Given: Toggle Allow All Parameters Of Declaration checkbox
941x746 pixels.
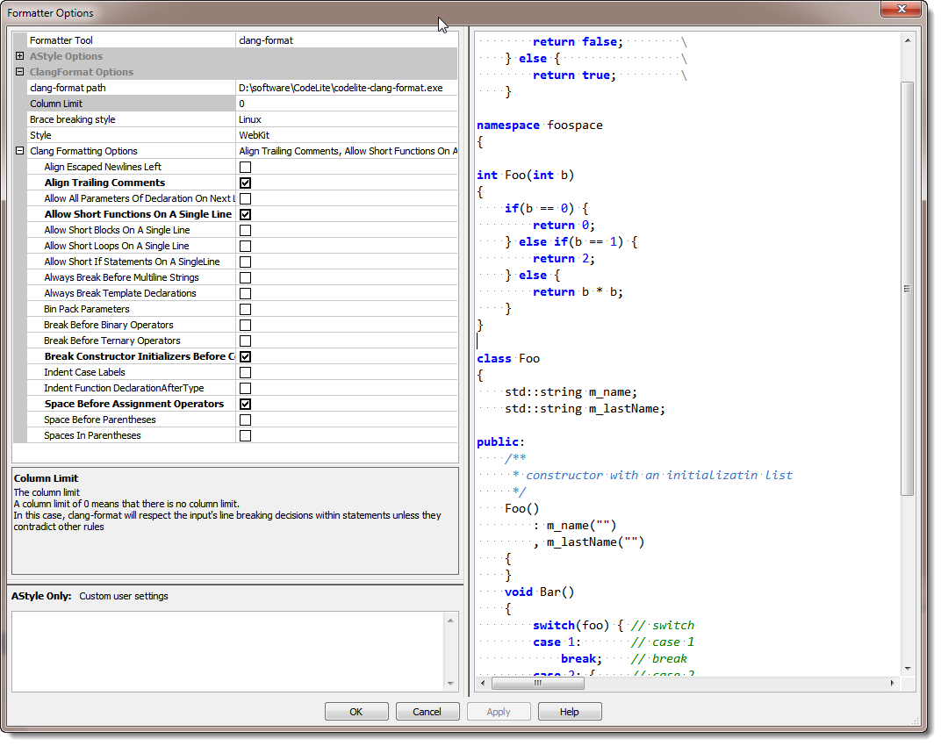Looking at the screenshot, I should [x=246, y=198].
